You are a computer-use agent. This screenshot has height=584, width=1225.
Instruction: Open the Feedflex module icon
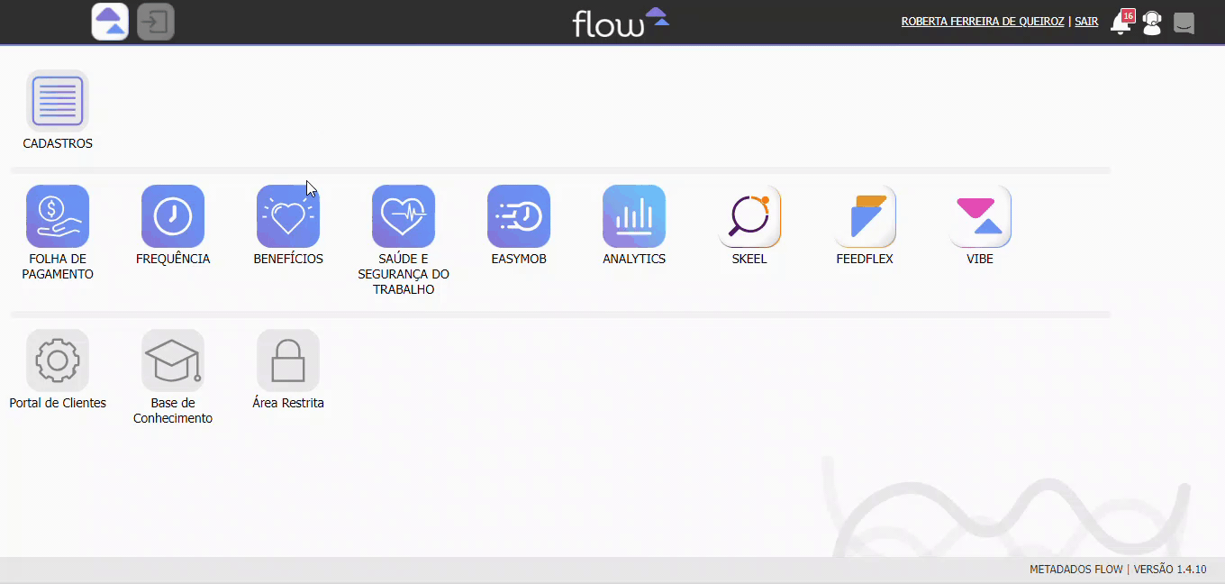[x=865, y=216]
